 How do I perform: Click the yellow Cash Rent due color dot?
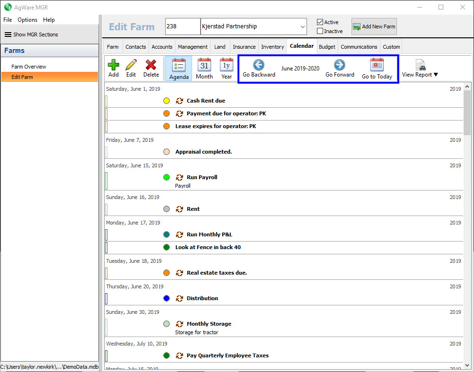click(x=167, y=101)
